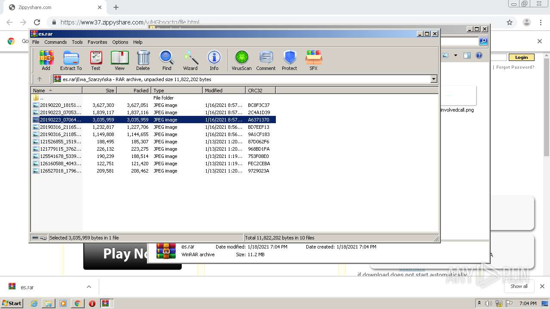Screen dimensions: 550x309
Task: Open the Favorites menu
Action: tap(98, 42)
